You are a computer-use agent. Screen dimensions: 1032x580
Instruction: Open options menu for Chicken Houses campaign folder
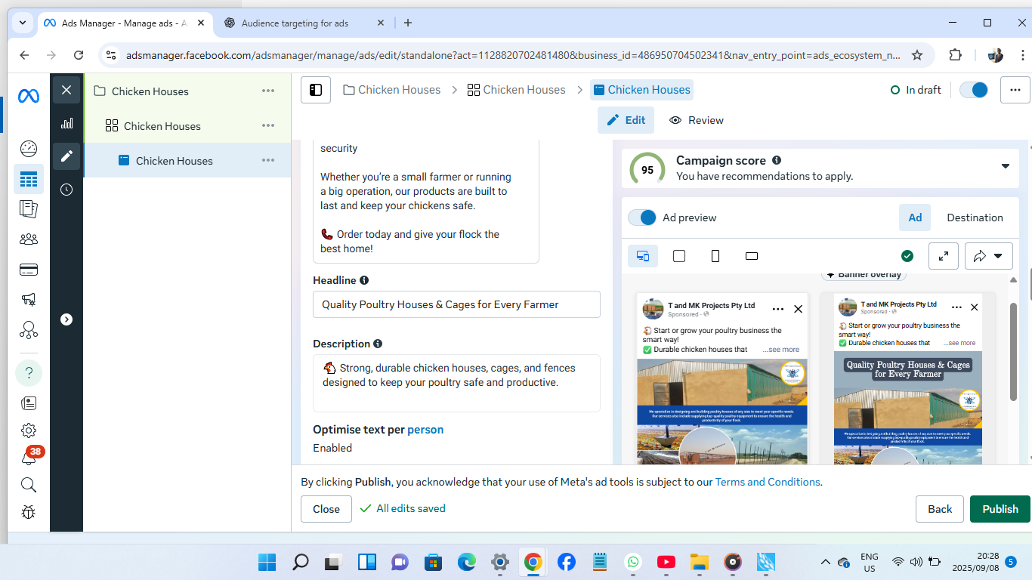[x=268, y=91]
